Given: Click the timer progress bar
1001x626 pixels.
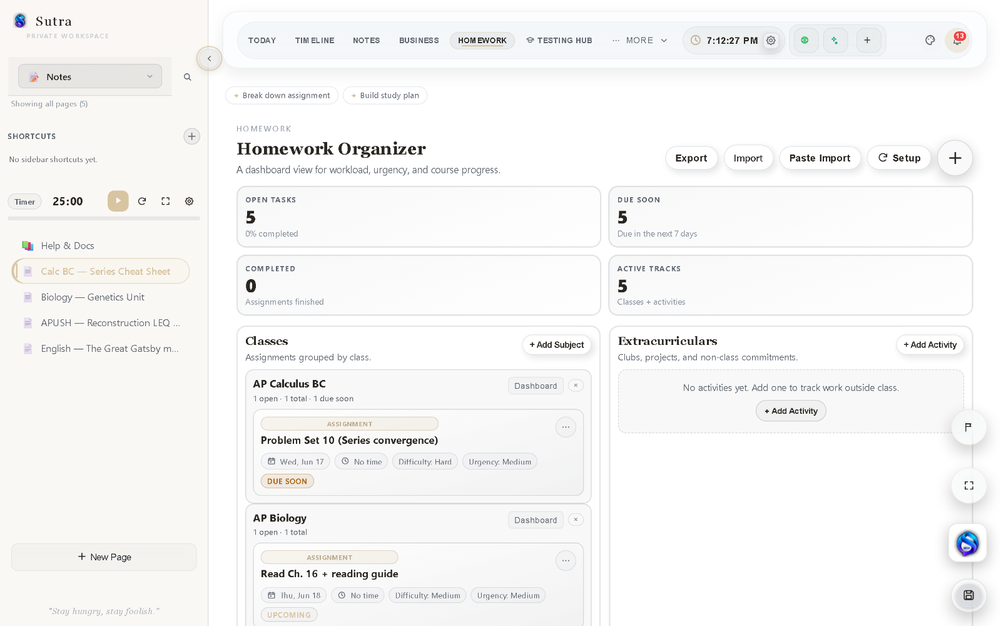Looking at the screenshot, I should 104,218.
